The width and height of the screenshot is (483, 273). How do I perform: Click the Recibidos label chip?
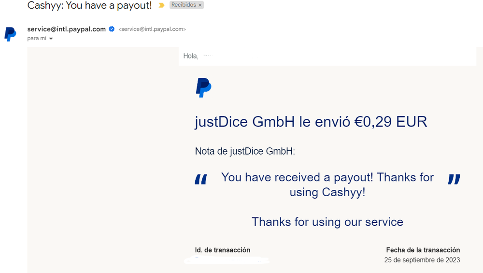[184, 5]
